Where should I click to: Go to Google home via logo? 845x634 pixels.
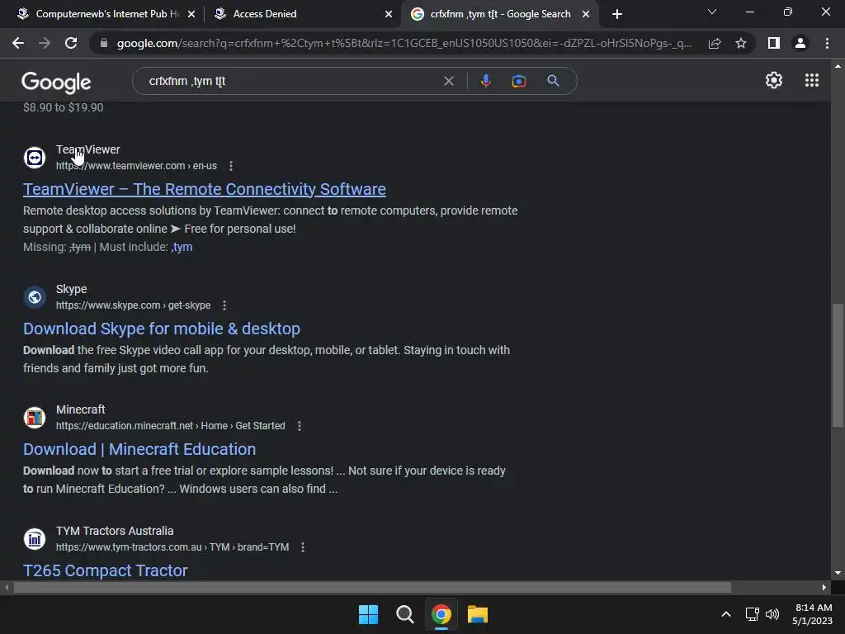[56, 82]
